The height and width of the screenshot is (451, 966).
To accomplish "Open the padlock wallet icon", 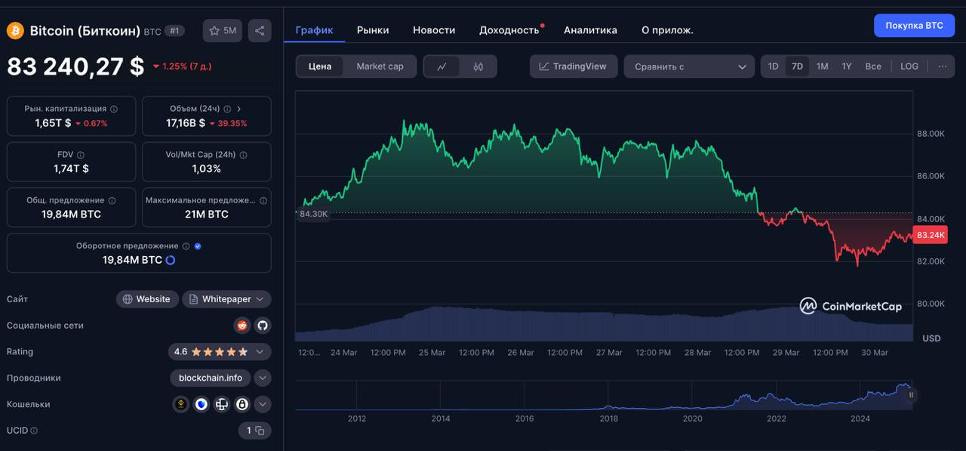I will 241,404.
